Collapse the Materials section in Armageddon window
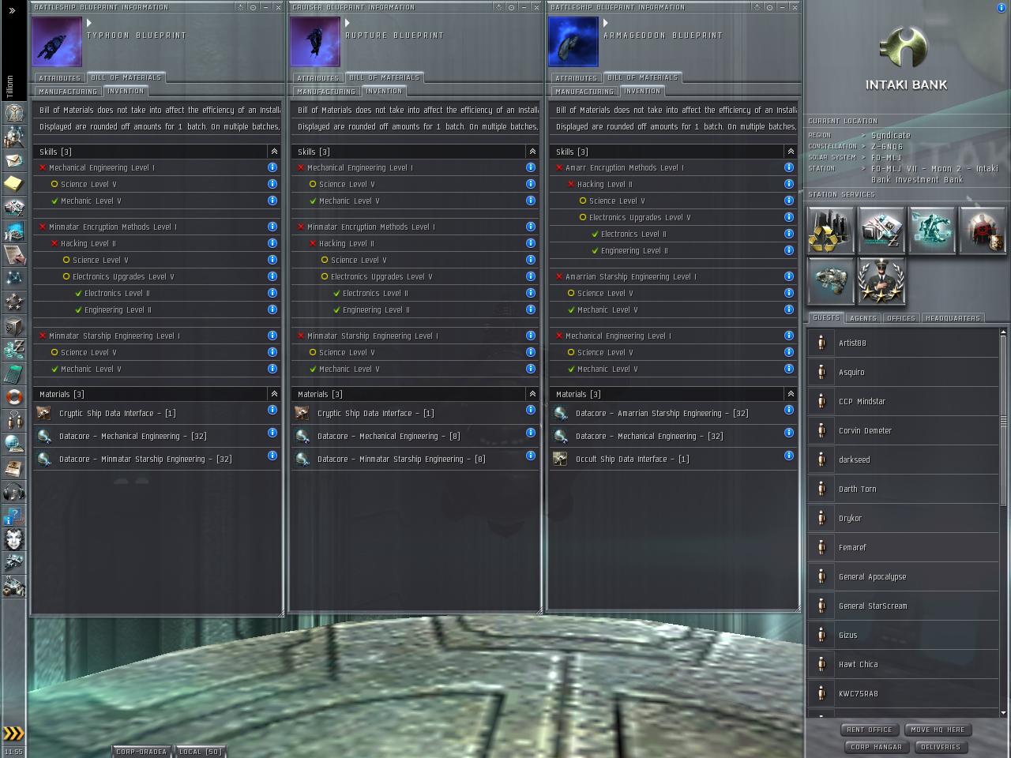This screenshot has height=758, width=1011. pyautogui.click(x=791, y=394)
